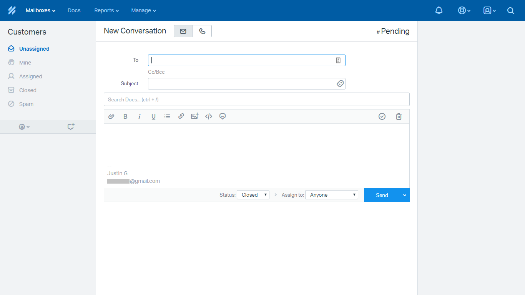525x295 pixels.
Task: Click the attach file paperclip icon
Action: [111, 116]
